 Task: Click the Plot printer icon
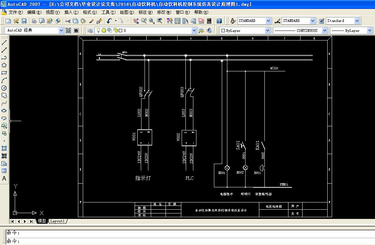click(34, 21)
